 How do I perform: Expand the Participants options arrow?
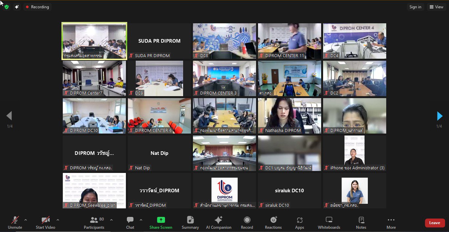pos(111,220)
